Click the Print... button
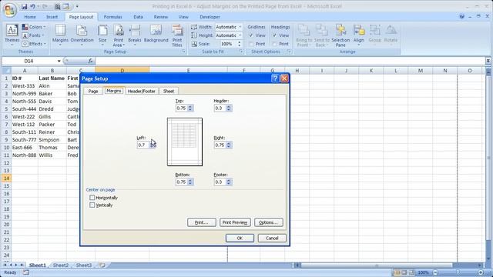 (x=202, y=222)
